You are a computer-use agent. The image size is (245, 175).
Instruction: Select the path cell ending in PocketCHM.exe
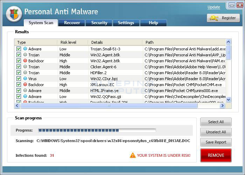(184, 85)
